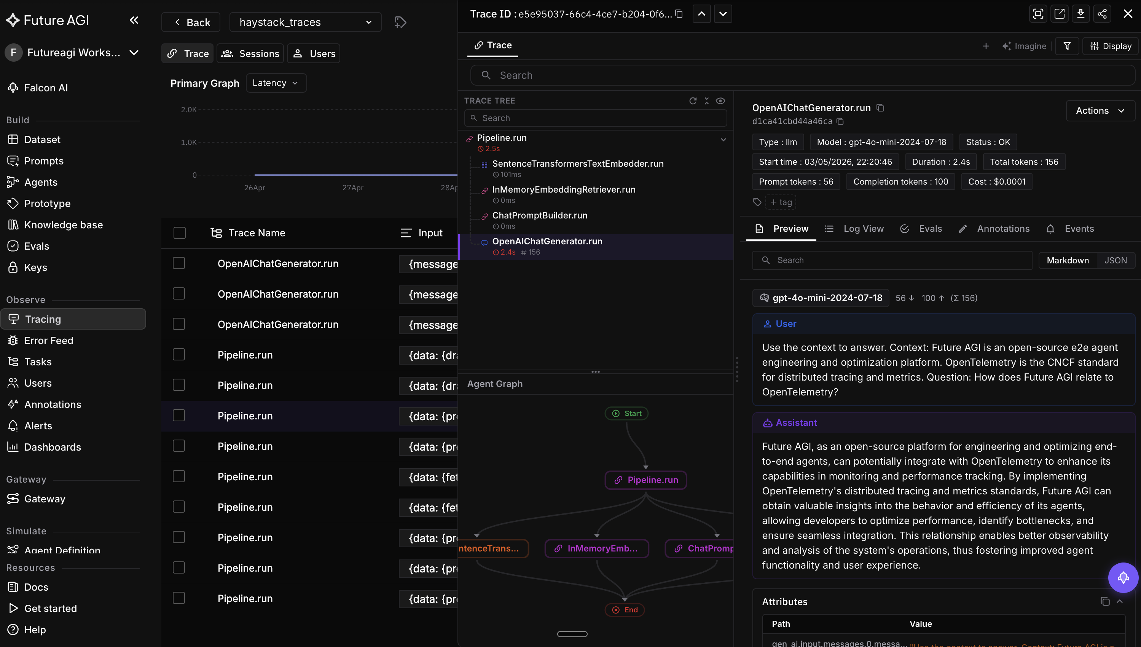Collapse the left sidebar with double-chevron icon

pyautogui.click(x=134, y=21)
